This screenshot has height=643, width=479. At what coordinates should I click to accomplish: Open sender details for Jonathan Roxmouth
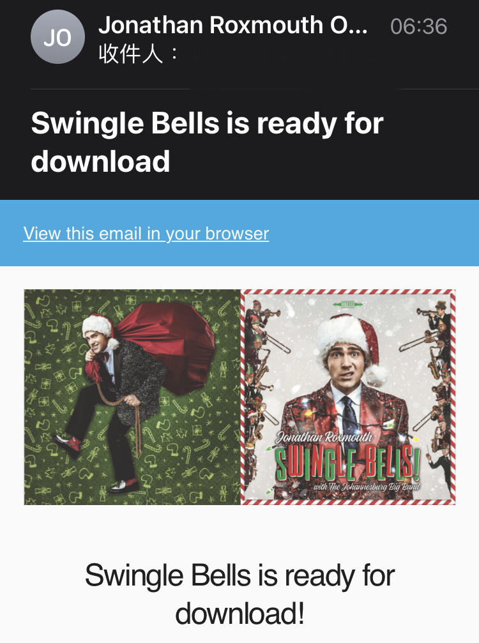tap(232, 26)
